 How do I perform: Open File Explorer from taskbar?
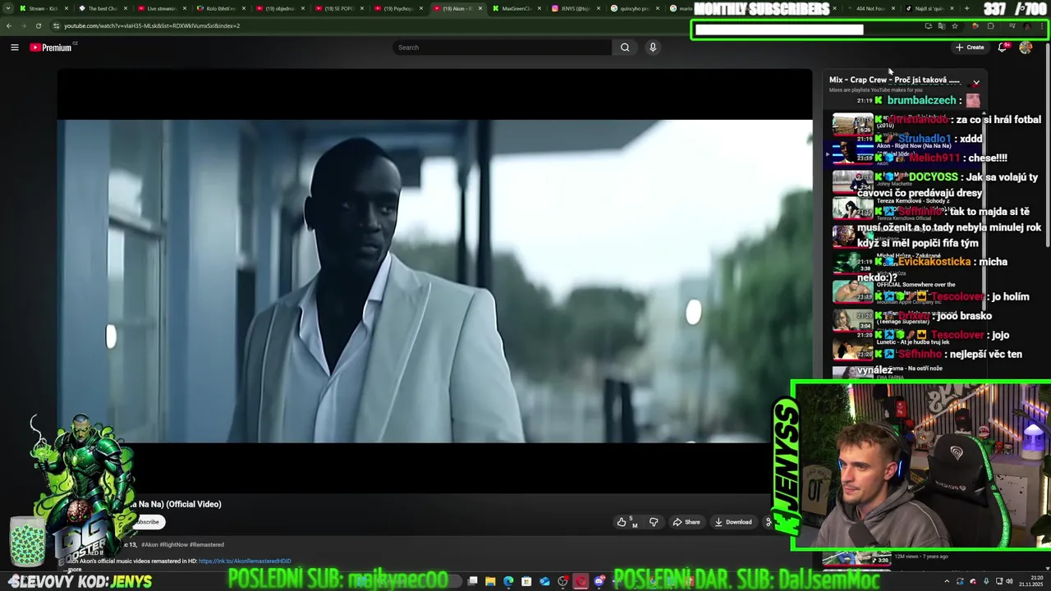490,582
